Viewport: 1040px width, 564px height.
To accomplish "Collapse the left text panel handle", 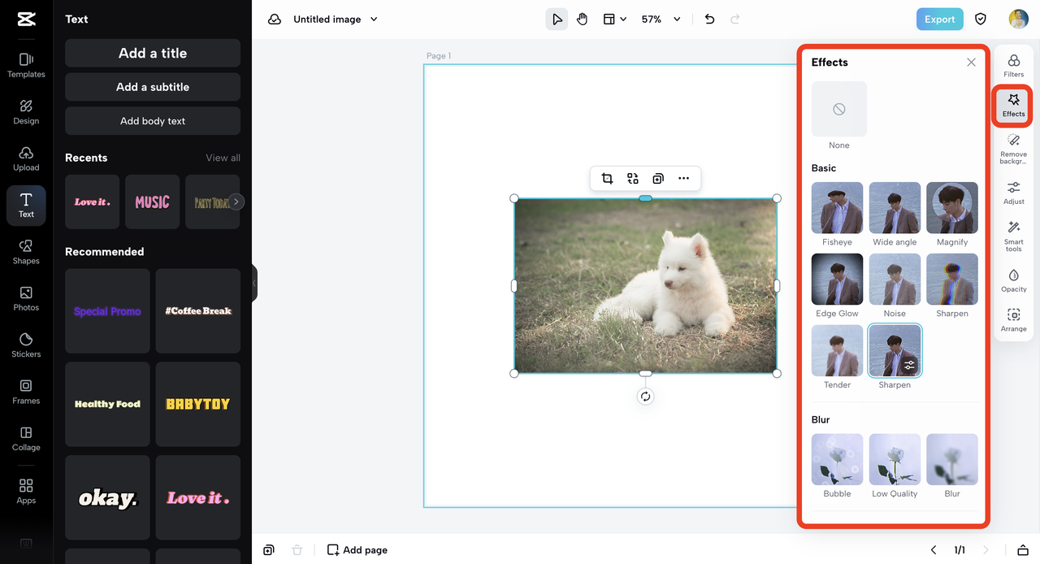I will (x=254, y=283).
